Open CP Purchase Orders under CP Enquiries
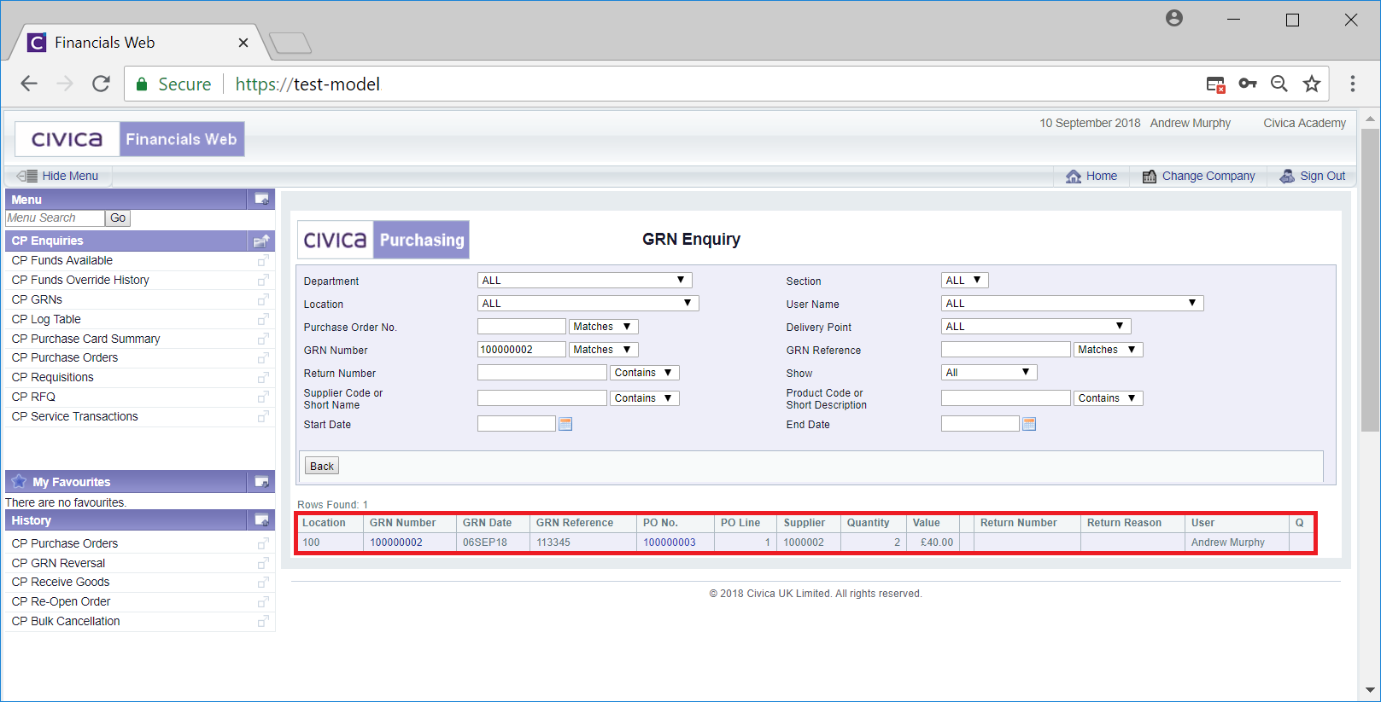This screenshot has width=1381, height=702. click(x=65, y=357)
